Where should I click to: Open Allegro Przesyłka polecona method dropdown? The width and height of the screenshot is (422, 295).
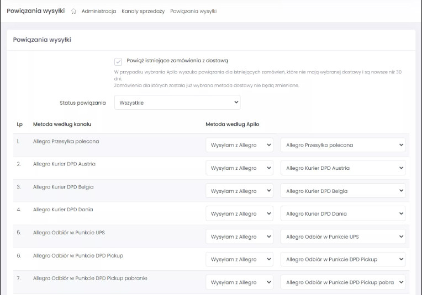[343, 145]
